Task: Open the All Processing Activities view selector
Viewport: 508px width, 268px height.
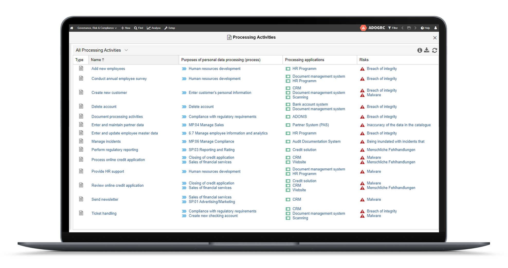Action: click(101, 50)
